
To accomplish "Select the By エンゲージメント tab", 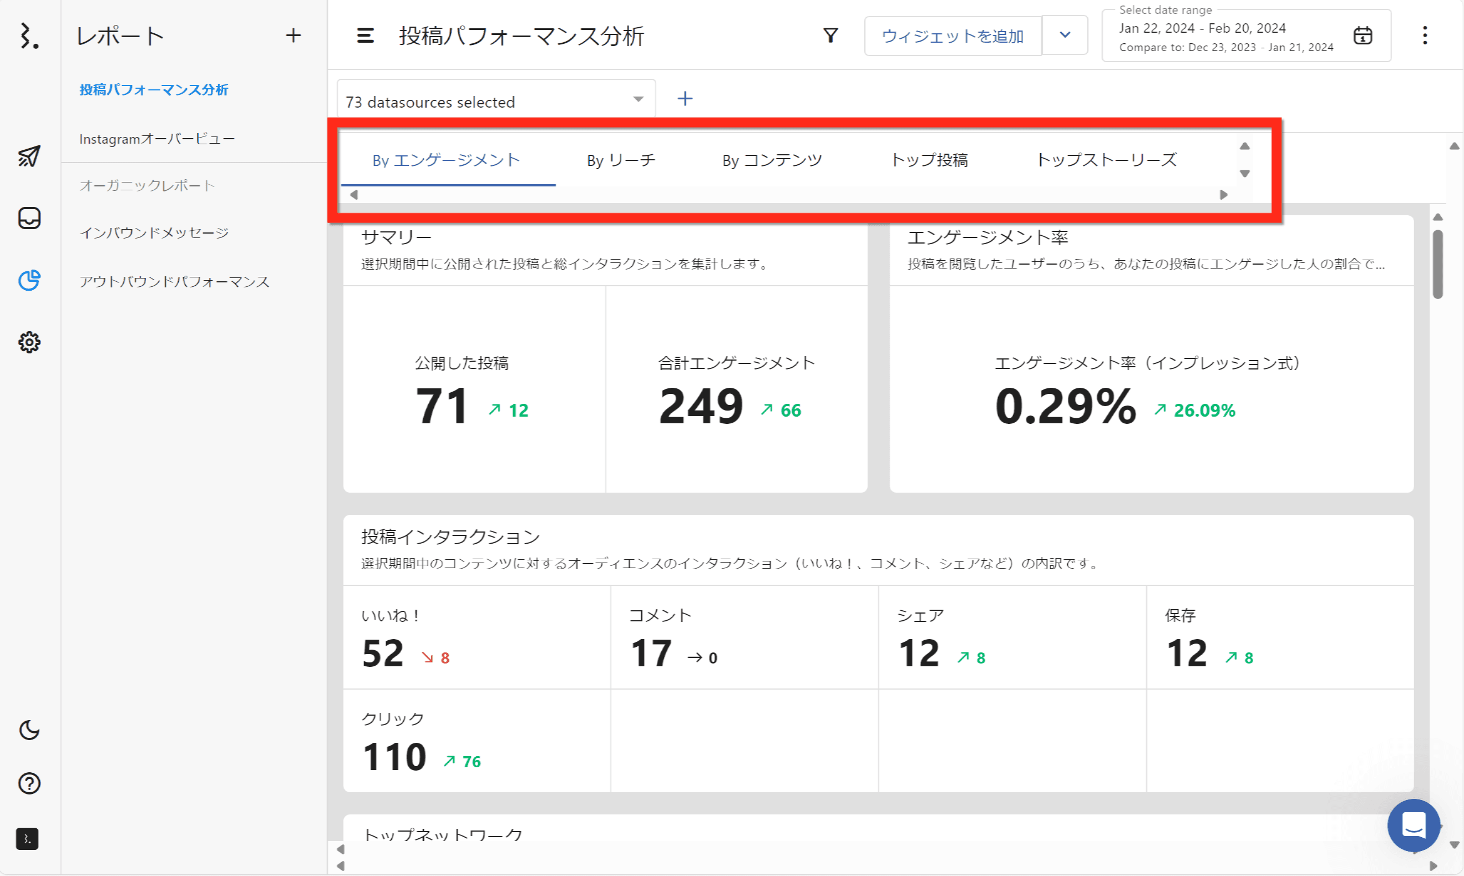I will [x=446, y=160].
